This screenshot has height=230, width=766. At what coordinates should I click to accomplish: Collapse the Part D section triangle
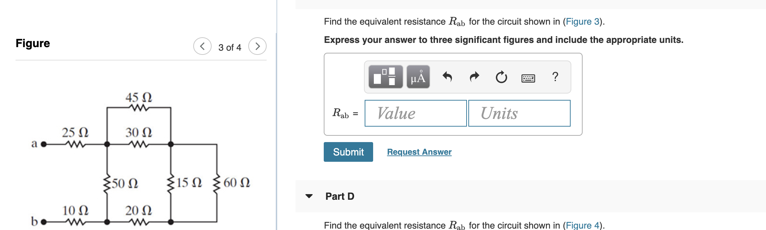point(309,197)
